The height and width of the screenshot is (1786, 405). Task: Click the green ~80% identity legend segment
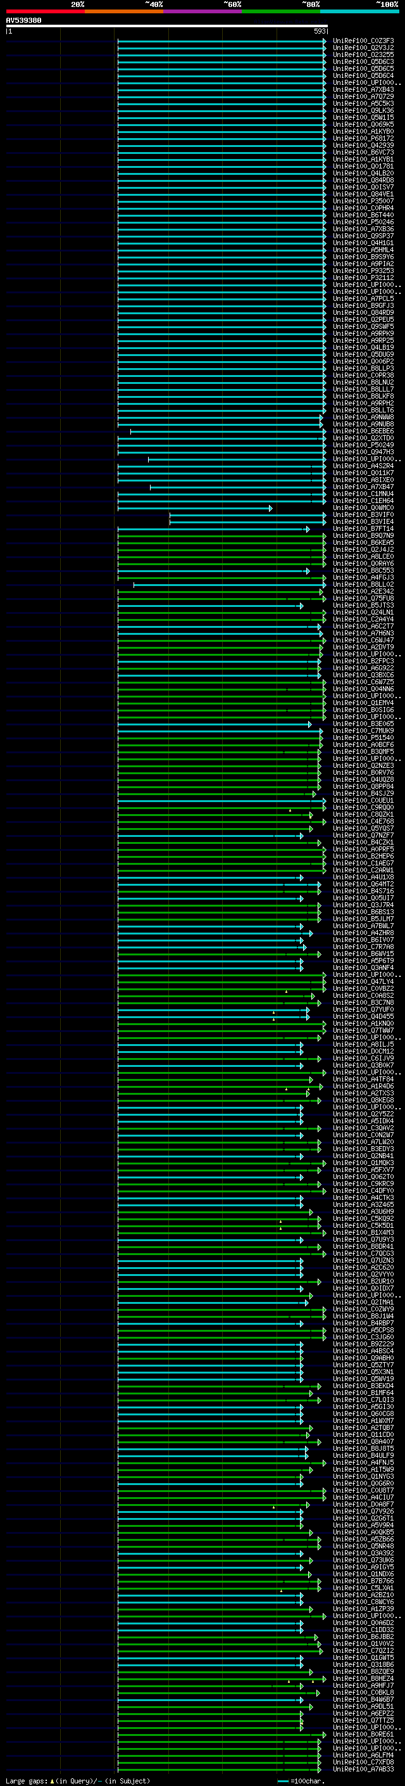[281, 11]
